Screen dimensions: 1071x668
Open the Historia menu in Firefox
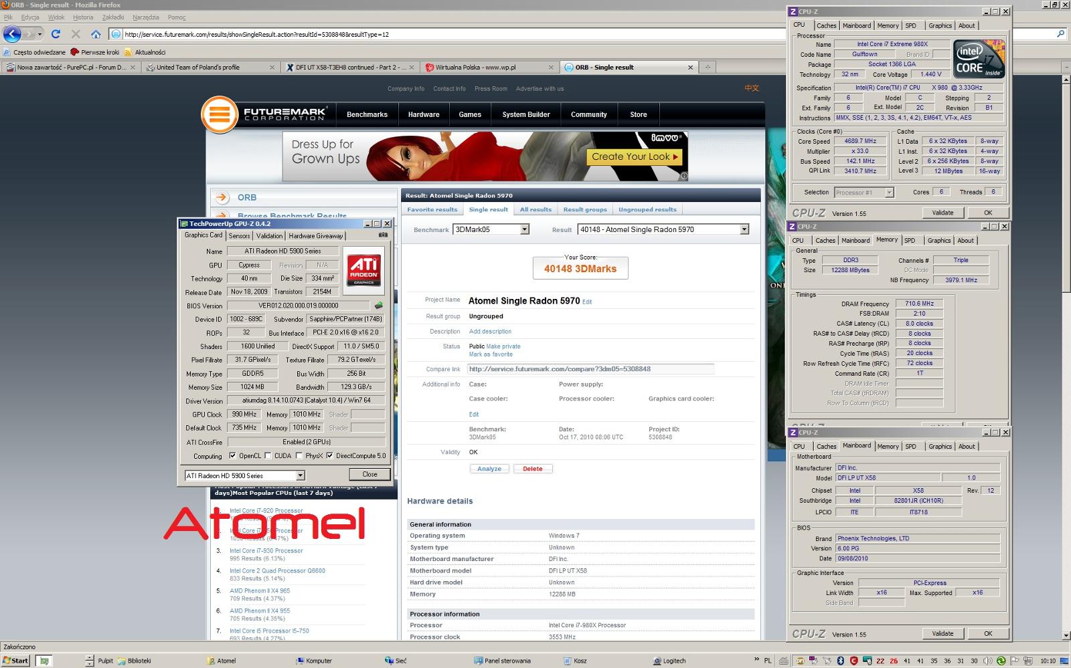(x=83, y=17)
